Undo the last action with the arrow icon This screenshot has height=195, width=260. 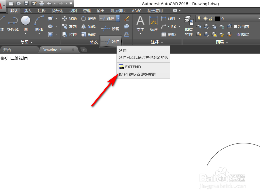coord(49,3)
